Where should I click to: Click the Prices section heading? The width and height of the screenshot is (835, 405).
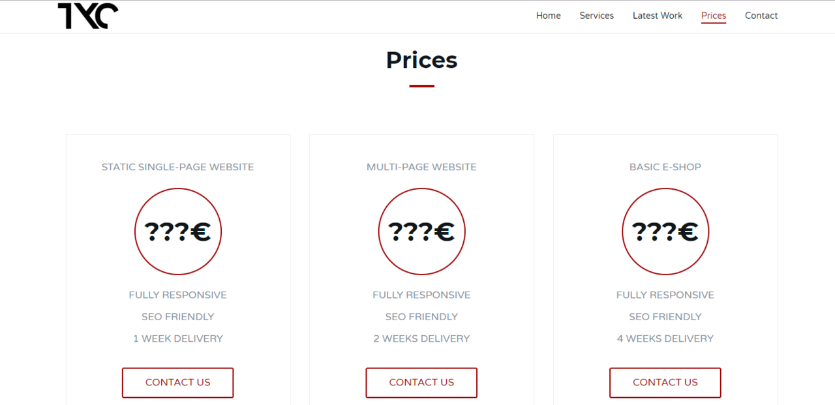pyautogui.click(x=421, y=60)
